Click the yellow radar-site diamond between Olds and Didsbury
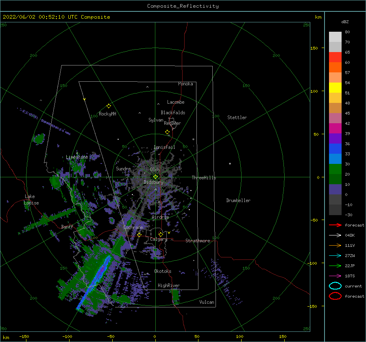Image resolution: width=366 pixels, height=342 pixels. coord(155,177)
